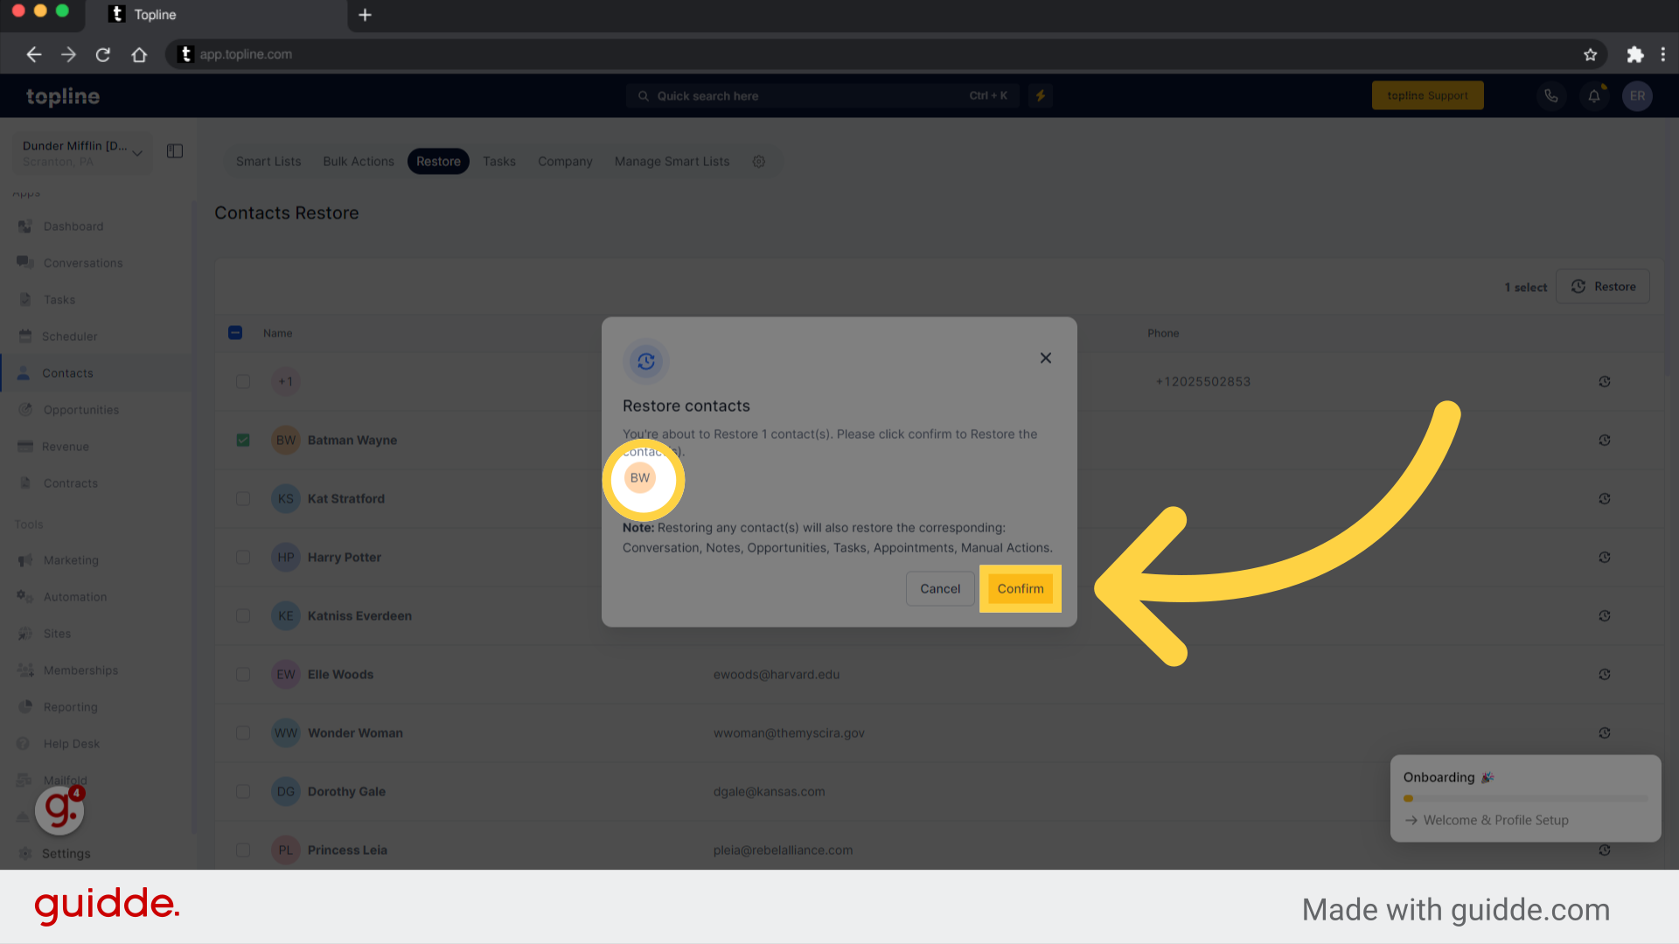The height and width of the screenshot is (944, 1679).
Task: Toggle the select-all checkbox in table header
Action: point(235,333)
